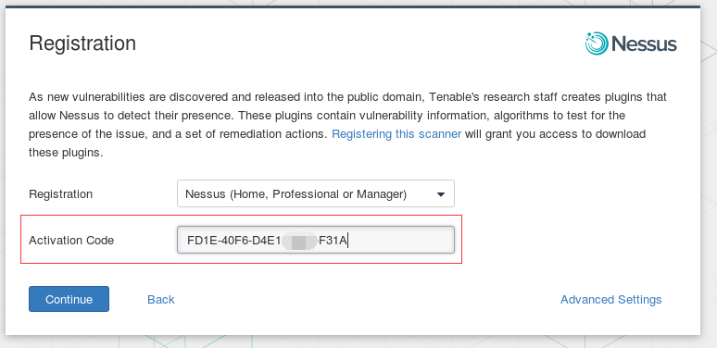Place cursor on FD1E code segment
The image size is (717, 348).
coord(202,241)
